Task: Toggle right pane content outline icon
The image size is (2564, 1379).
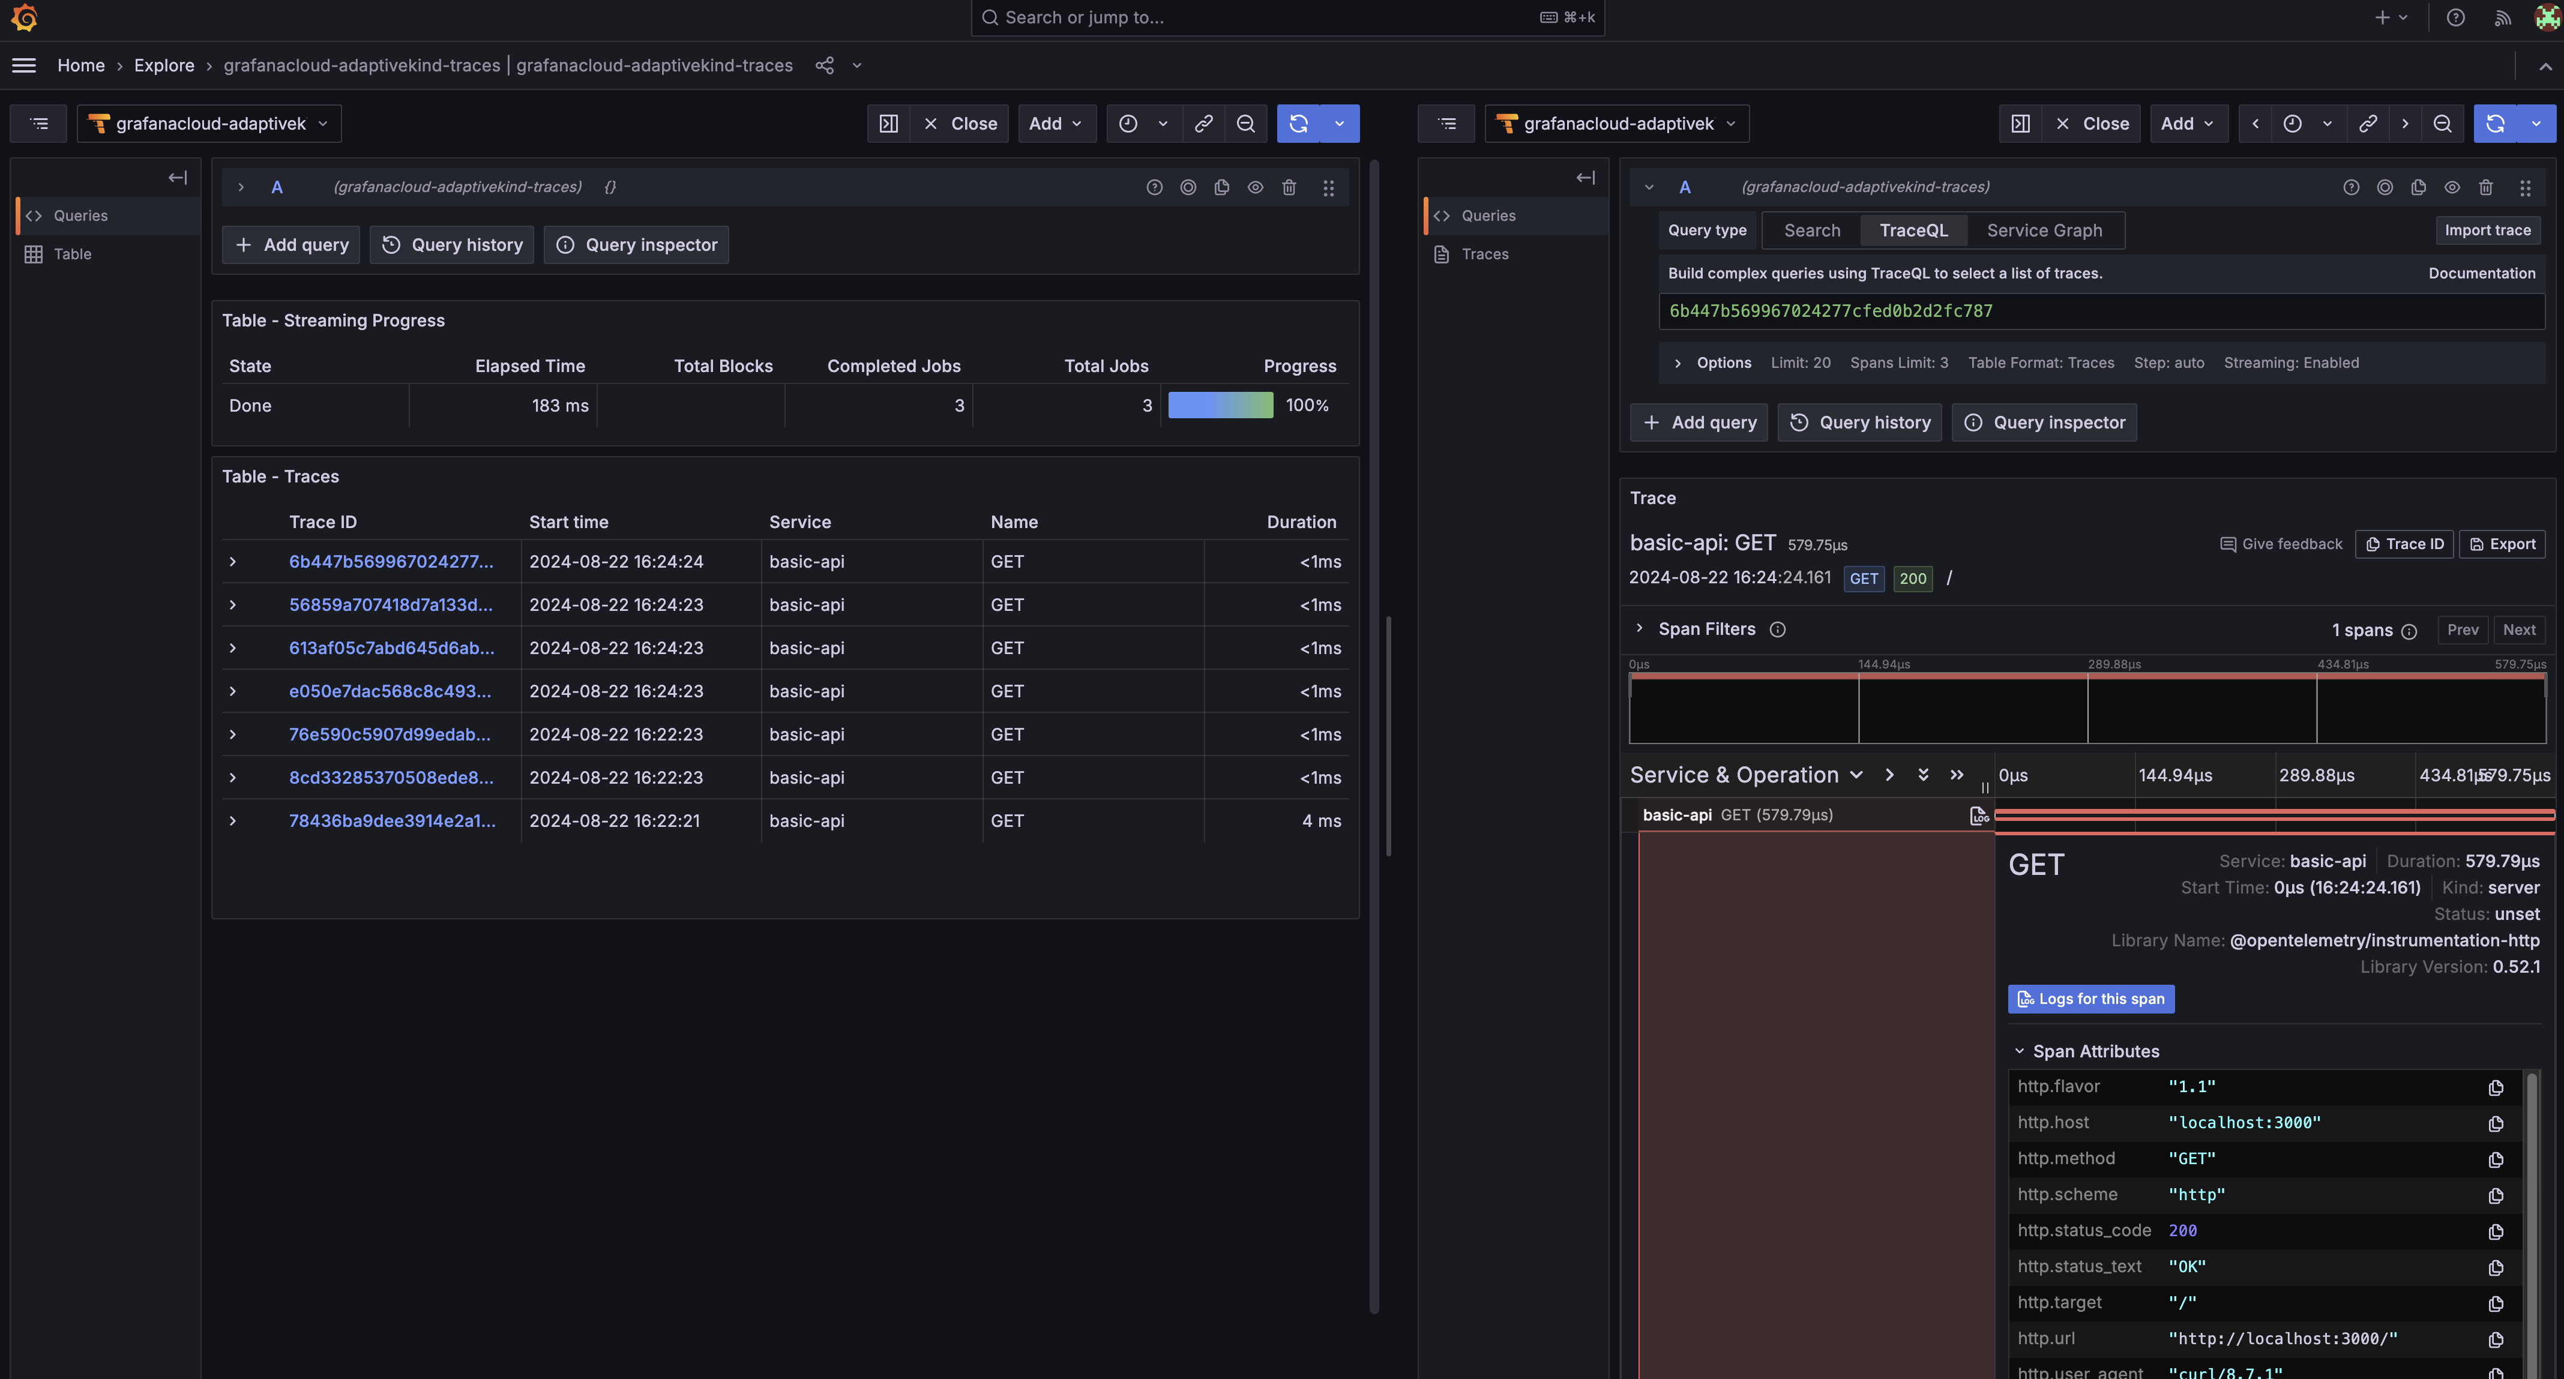Action: [x=1447, y=124]
